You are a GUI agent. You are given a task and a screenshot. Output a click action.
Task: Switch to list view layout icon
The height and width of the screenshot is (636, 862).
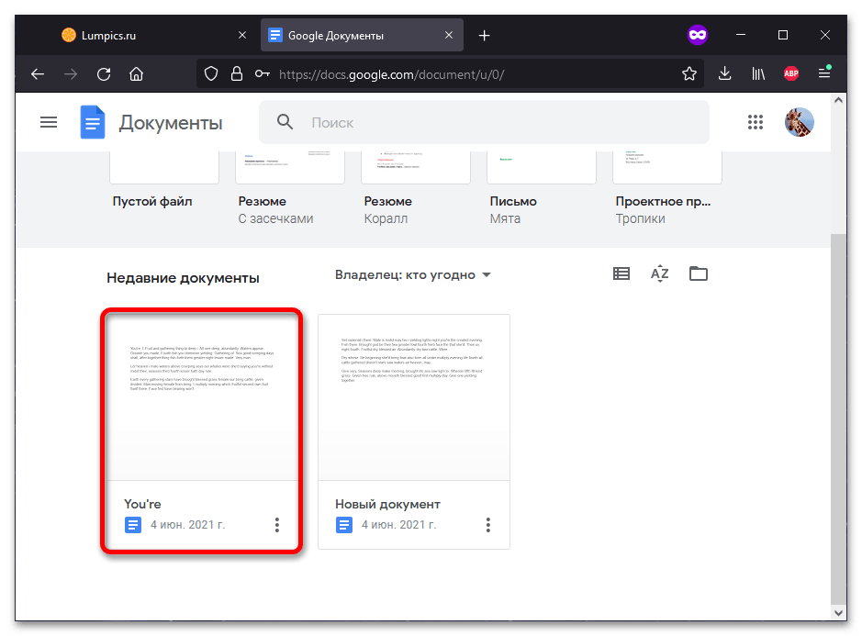pos(621,273)
